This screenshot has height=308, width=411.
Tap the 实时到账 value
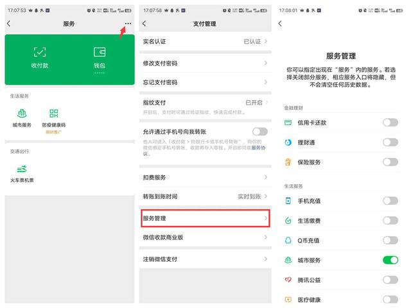[x=249, y=196]
